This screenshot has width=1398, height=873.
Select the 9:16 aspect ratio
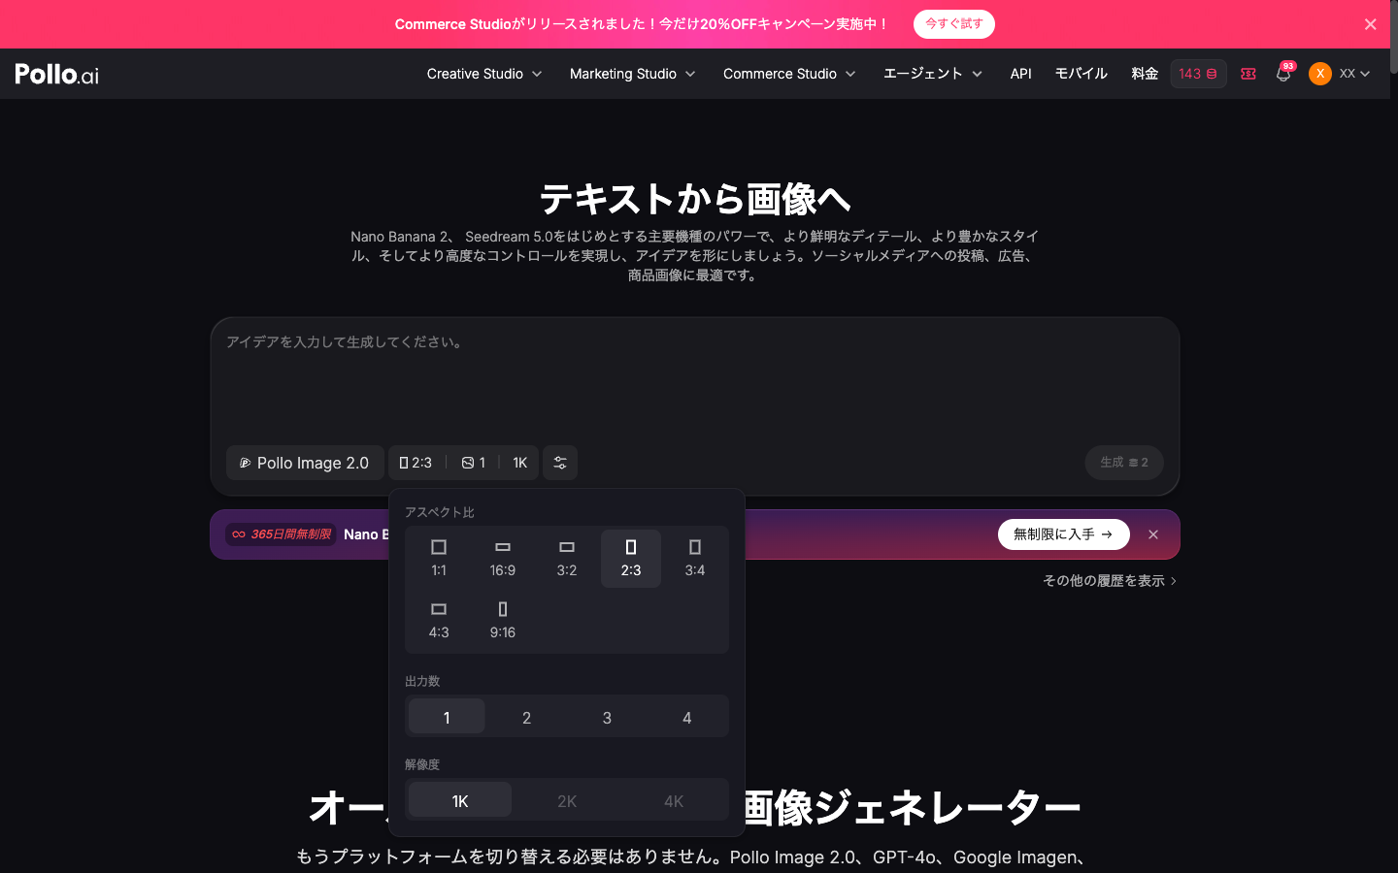coord(503,621)
